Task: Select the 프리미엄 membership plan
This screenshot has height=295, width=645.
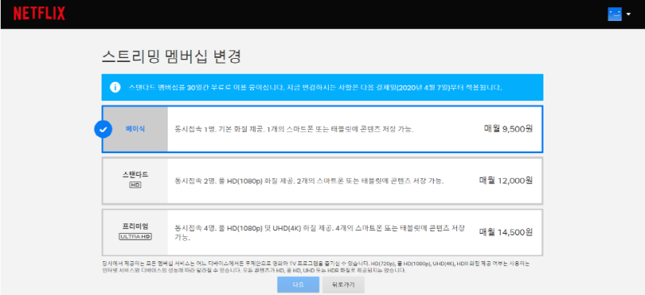Action: coord(322,232)
